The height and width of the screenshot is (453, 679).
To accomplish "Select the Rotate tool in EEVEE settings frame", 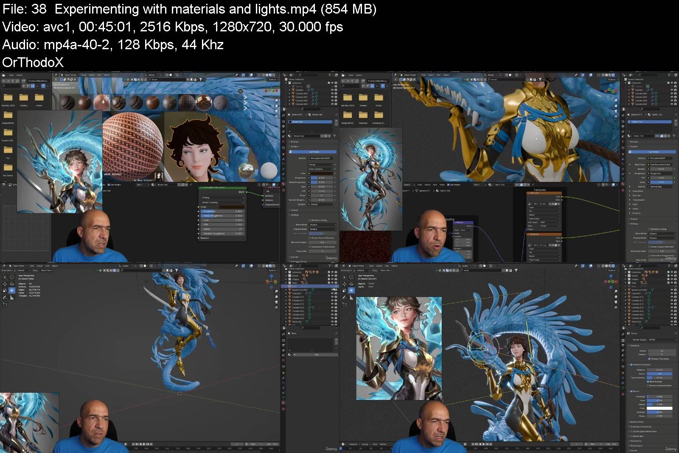I will pyautogui.click(x=351, y=284).
